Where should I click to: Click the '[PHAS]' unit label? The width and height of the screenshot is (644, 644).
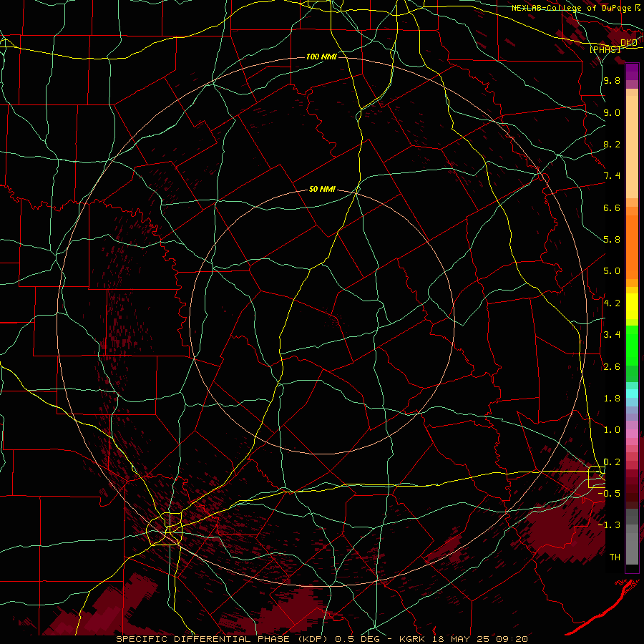coord(605,49)
